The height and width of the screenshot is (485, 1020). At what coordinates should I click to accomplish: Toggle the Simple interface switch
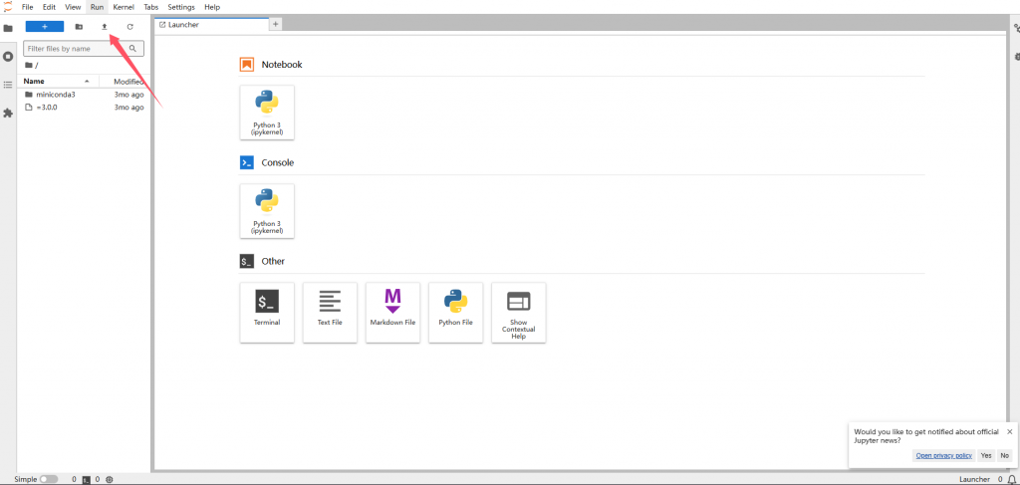click(x=48, y=479)
